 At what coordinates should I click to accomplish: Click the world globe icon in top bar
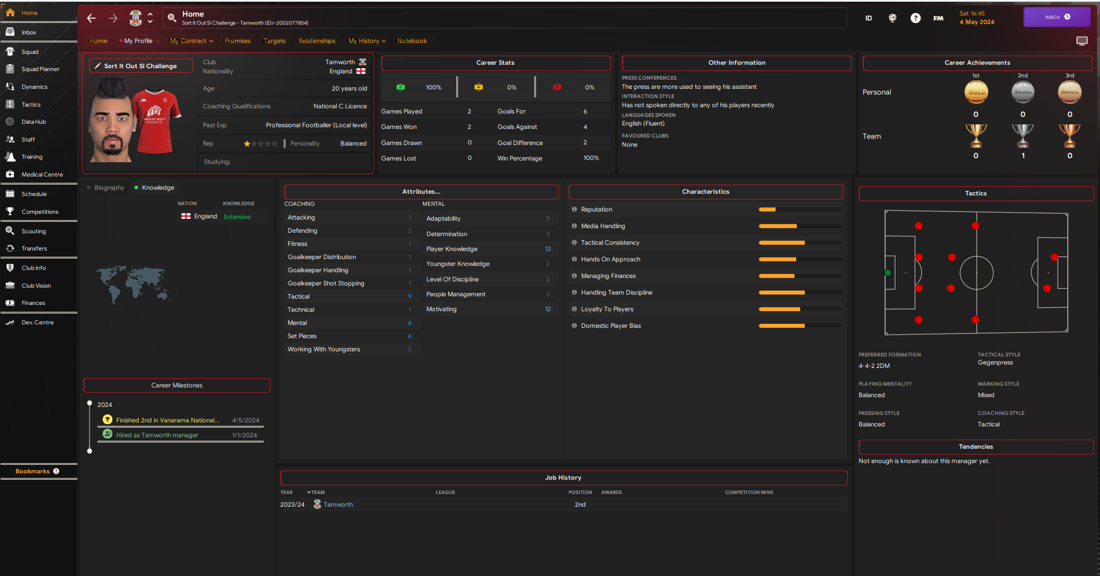(892, 18)
